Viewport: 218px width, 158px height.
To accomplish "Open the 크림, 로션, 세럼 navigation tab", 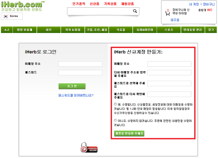I will tap(97, 30).
